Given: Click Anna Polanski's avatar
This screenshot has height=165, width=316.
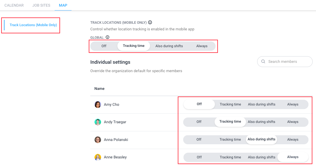Looking at the screenshot, I should tap(98, 139).
